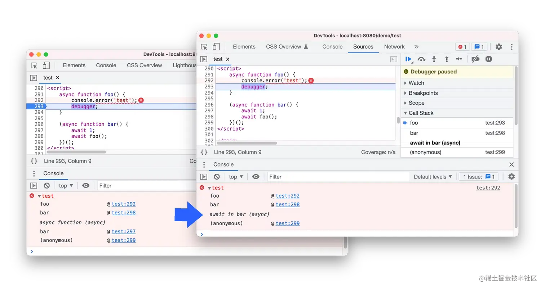Open the three-dot customize menu in front window

tap(511, 47)
